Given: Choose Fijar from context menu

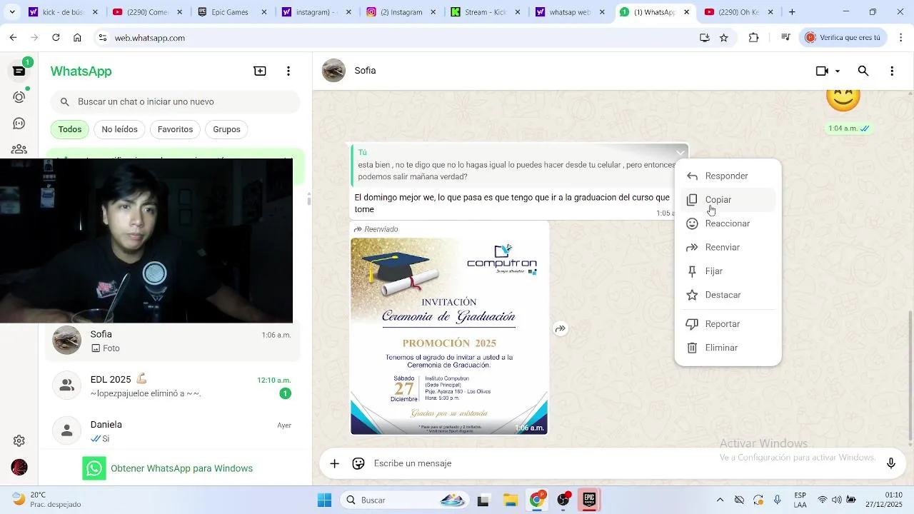Looking at the screenshot, I should 728,271.
